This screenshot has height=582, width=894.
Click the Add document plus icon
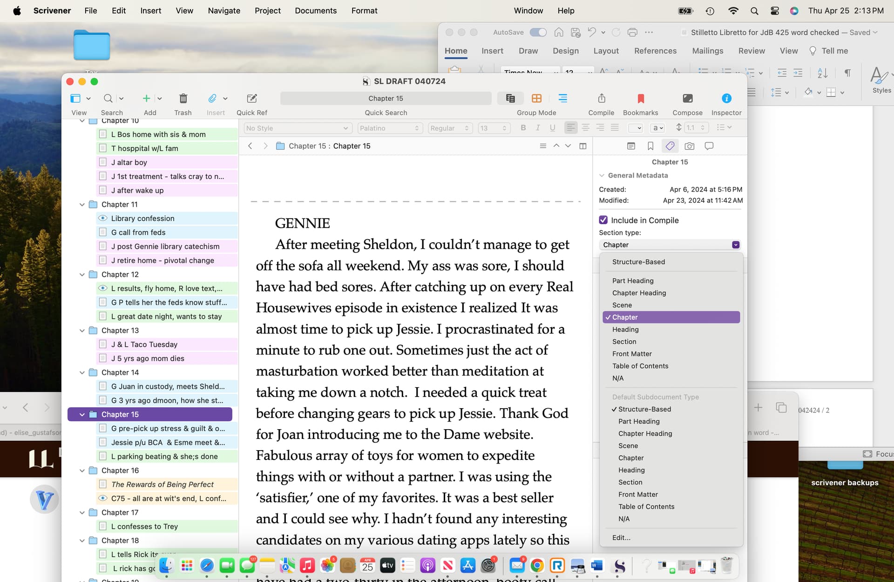click(146, 98)
